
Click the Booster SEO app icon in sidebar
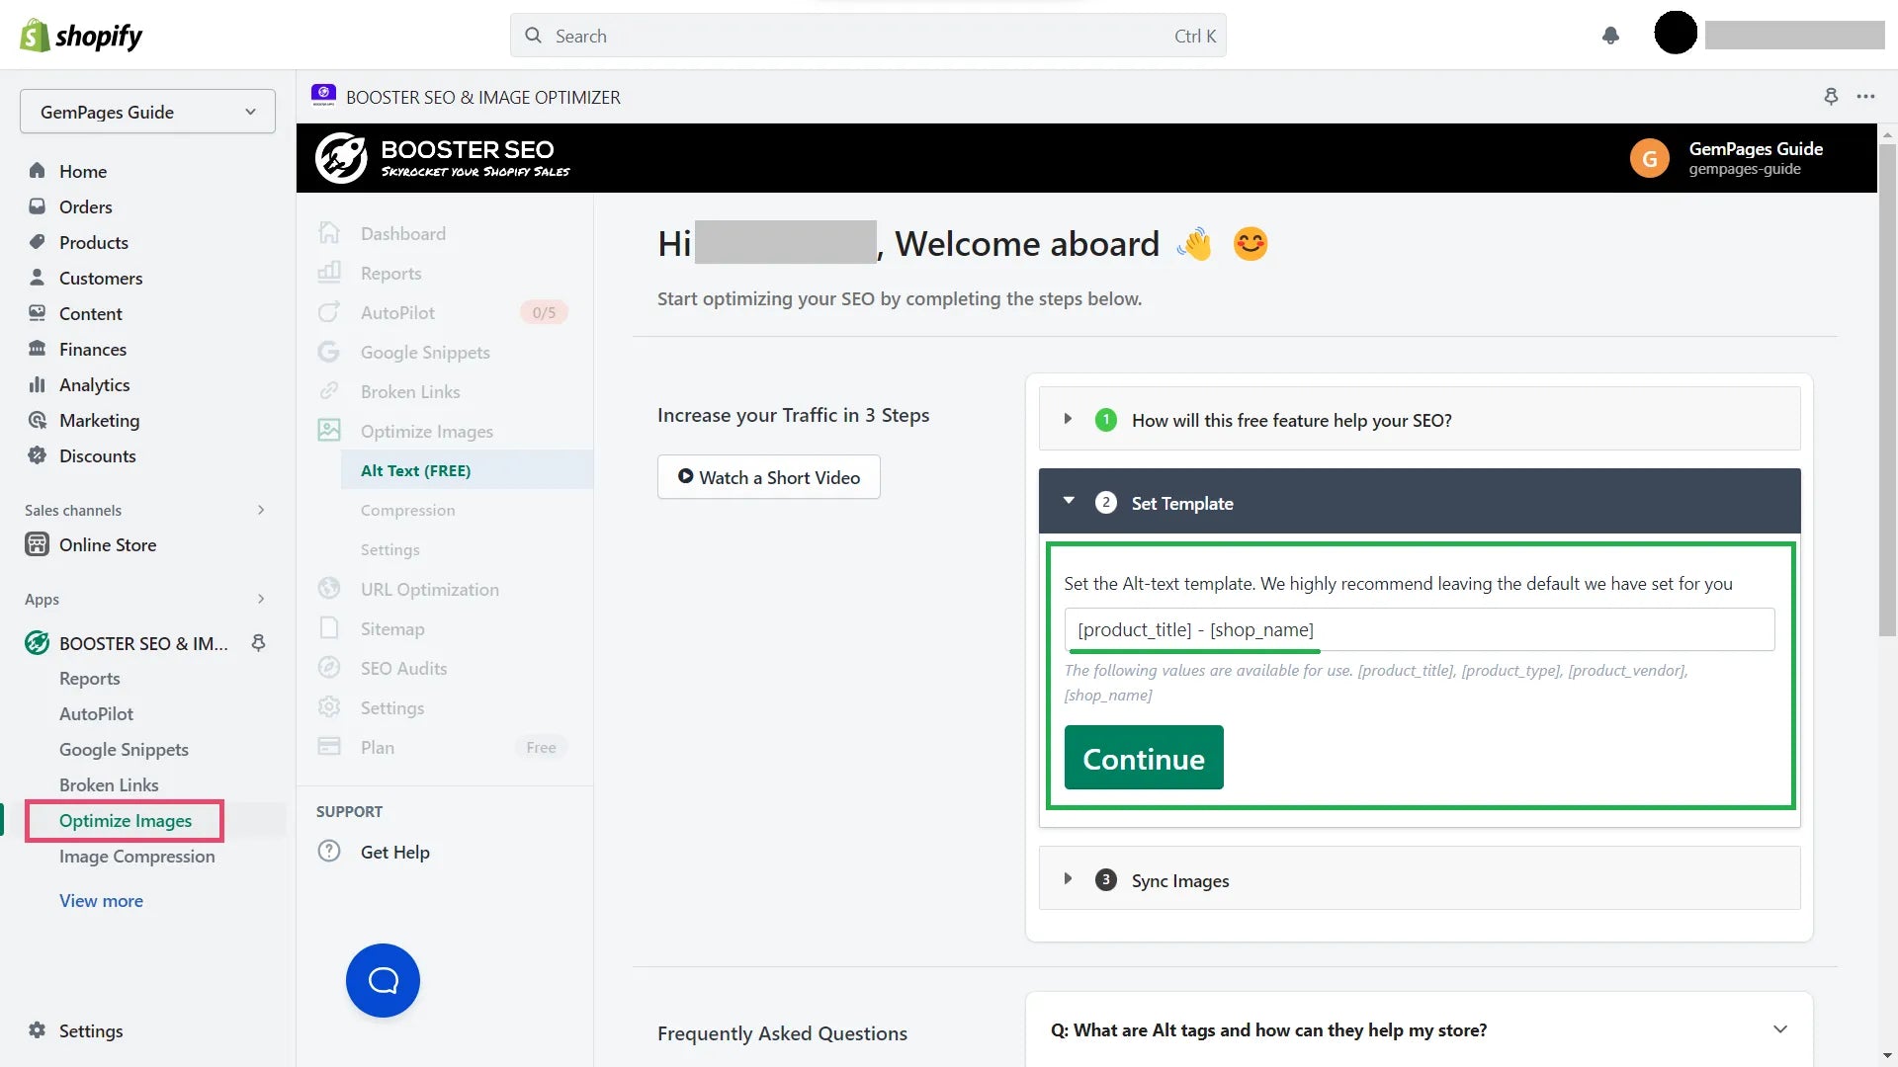pyautogui.click(x=38, y=643)
